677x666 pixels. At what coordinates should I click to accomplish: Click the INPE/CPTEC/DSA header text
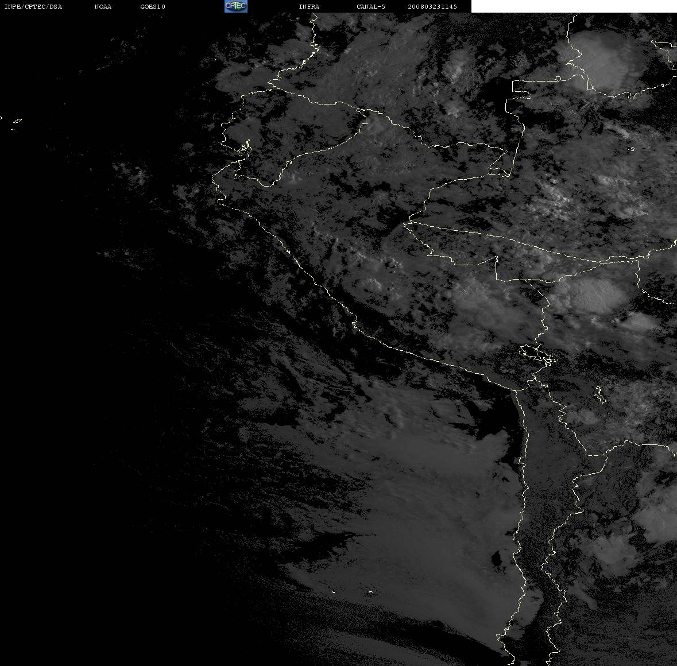tap(33, 6)
